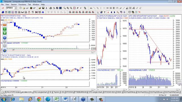This screenshot has width=182, height=102.
Task: Click the blue left arrow previous button
Action: 111,12
